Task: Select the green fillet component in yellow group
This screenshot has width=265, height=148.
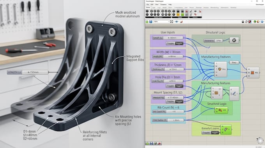Action: pyautogui.click(x=226, y=130)
